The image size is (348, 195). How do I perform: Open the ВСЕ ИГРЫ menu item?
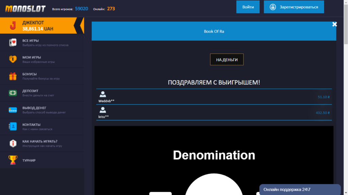tap(31, 41)
